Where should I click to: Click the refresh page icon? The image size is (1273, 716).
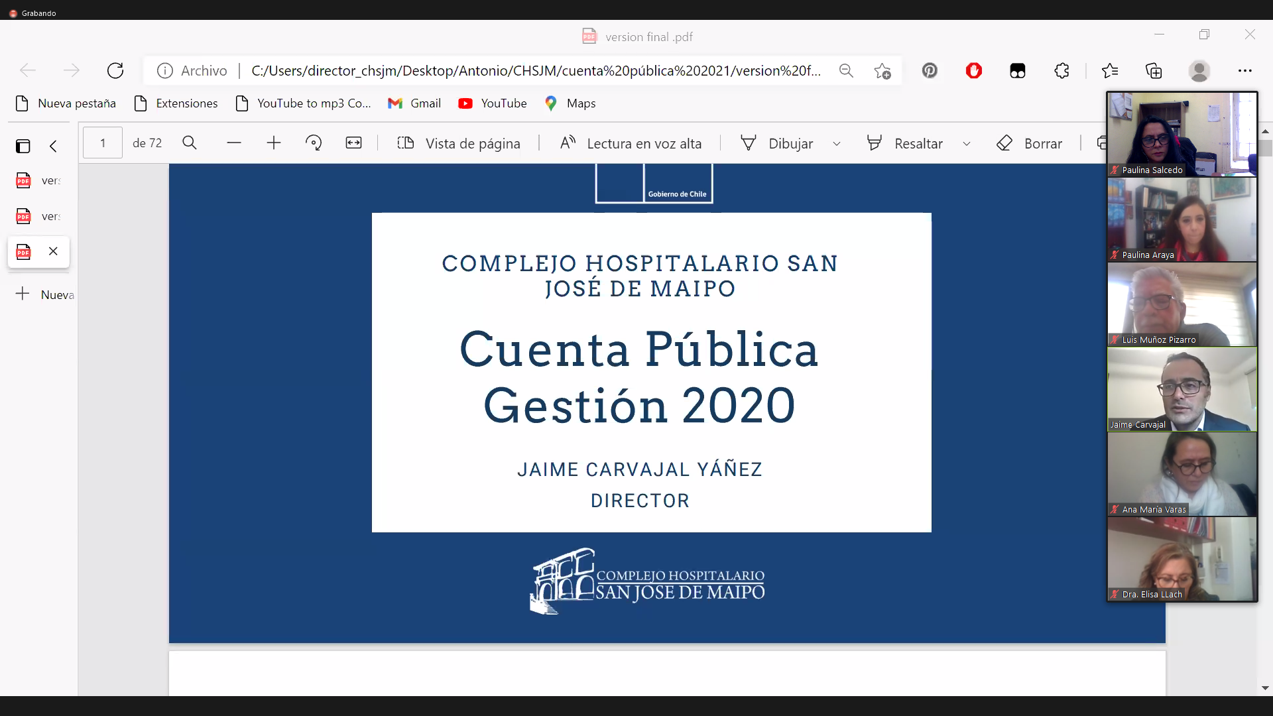[115, 70]
